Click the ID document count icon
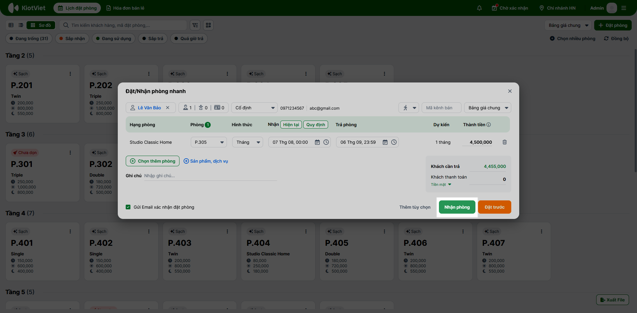 coord(217,108)
